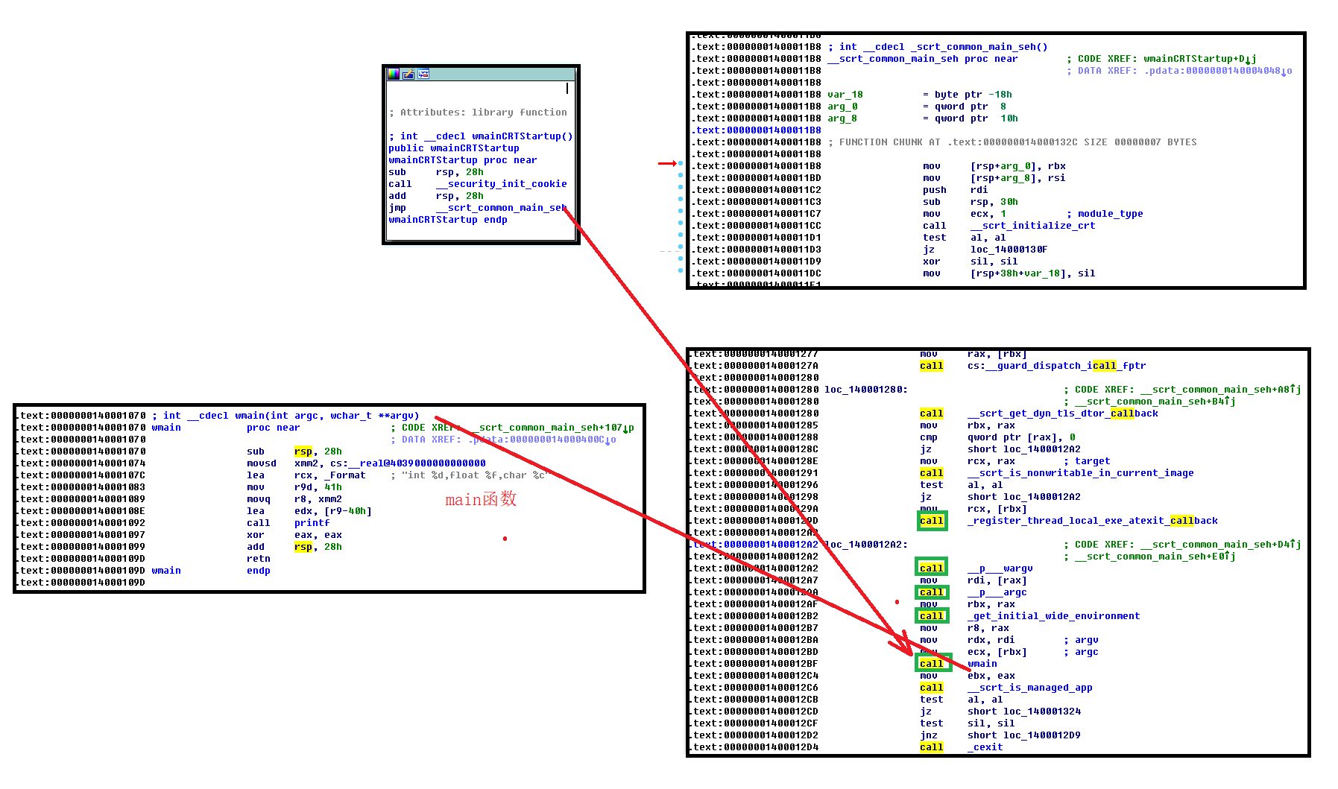
Task: Click 'wmainCRTStartup proc near' line
Action: tap(463, 160)
